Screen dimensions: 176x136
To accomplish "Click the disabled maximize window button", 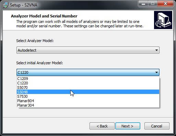I will tap(153, 4).
